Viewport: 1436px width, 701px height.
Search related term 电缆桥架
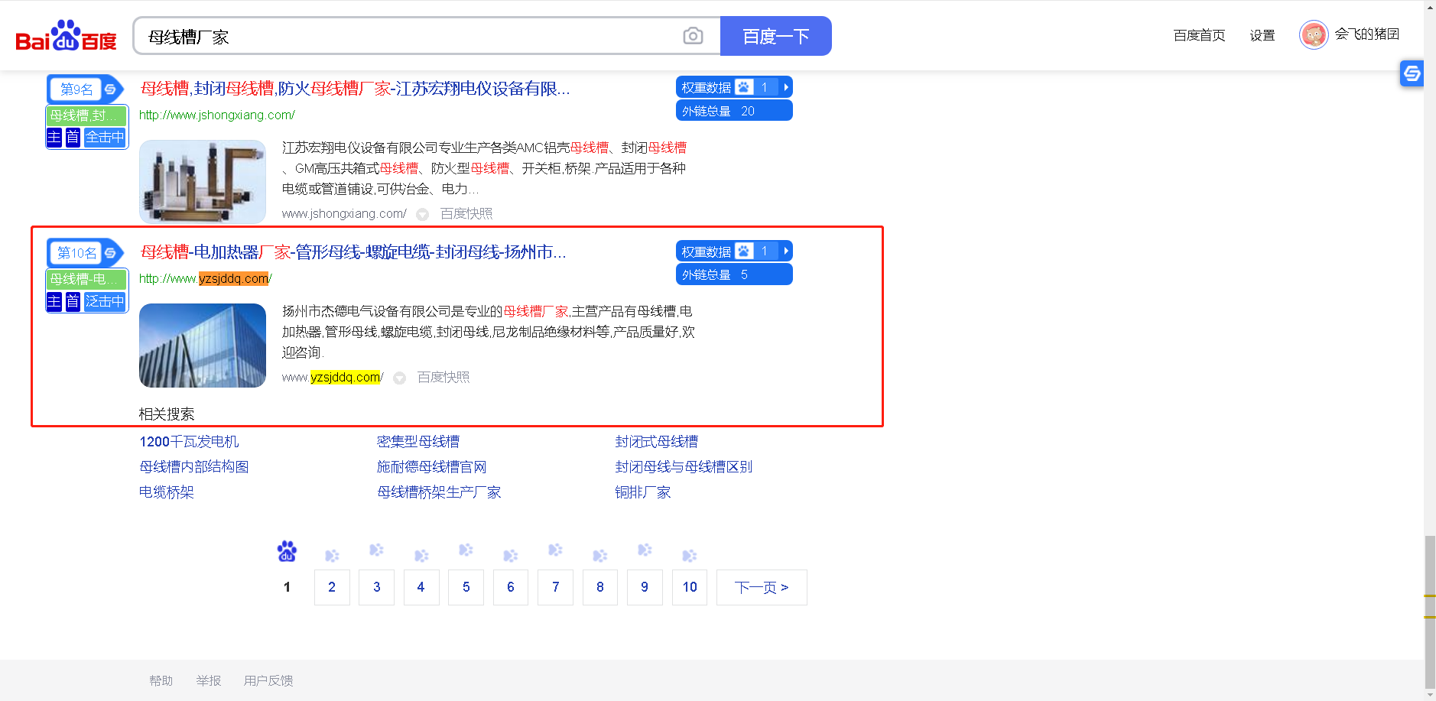click(167, 492)
